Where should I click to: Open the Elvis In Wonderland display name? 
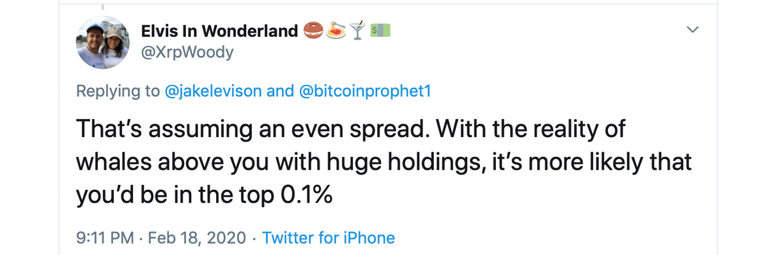pos(219,31)
